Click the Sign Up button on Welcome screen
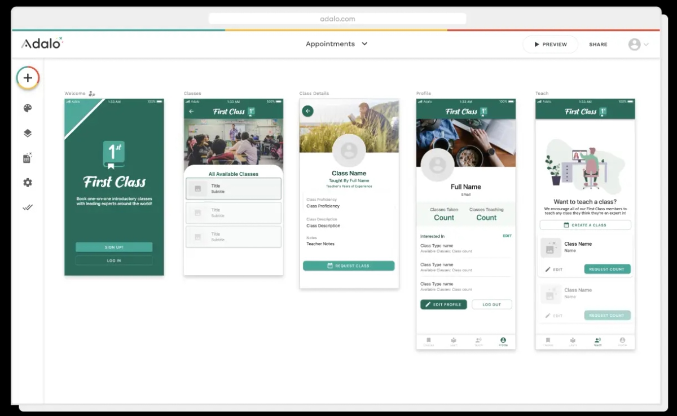 pos(114,247)
